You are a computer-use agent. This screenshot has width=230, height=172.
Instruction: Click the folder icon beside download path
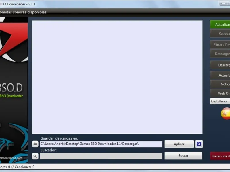[35, 144]
